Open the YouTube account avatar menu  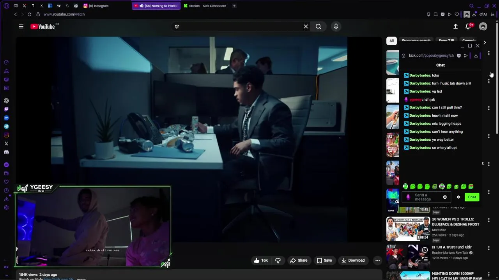click(483, 26)
